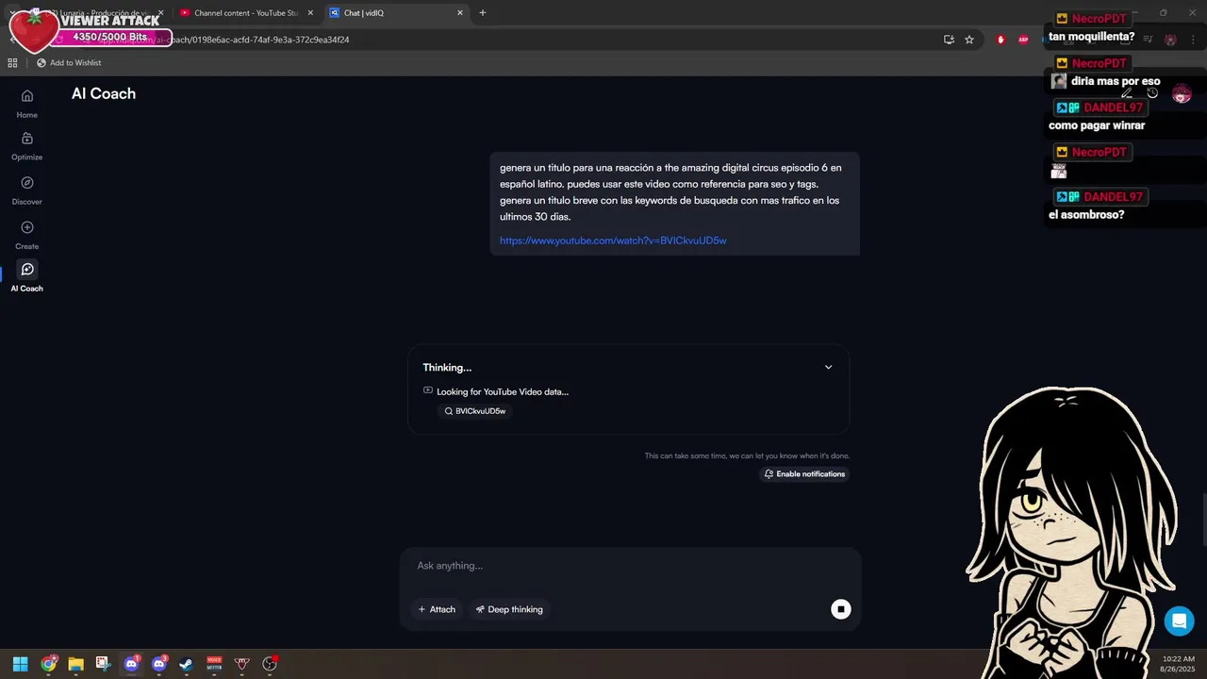Screen dimensions: 1207x679
Task: Click the new chat pencil icon
Action: click(x=1126, y=93)
